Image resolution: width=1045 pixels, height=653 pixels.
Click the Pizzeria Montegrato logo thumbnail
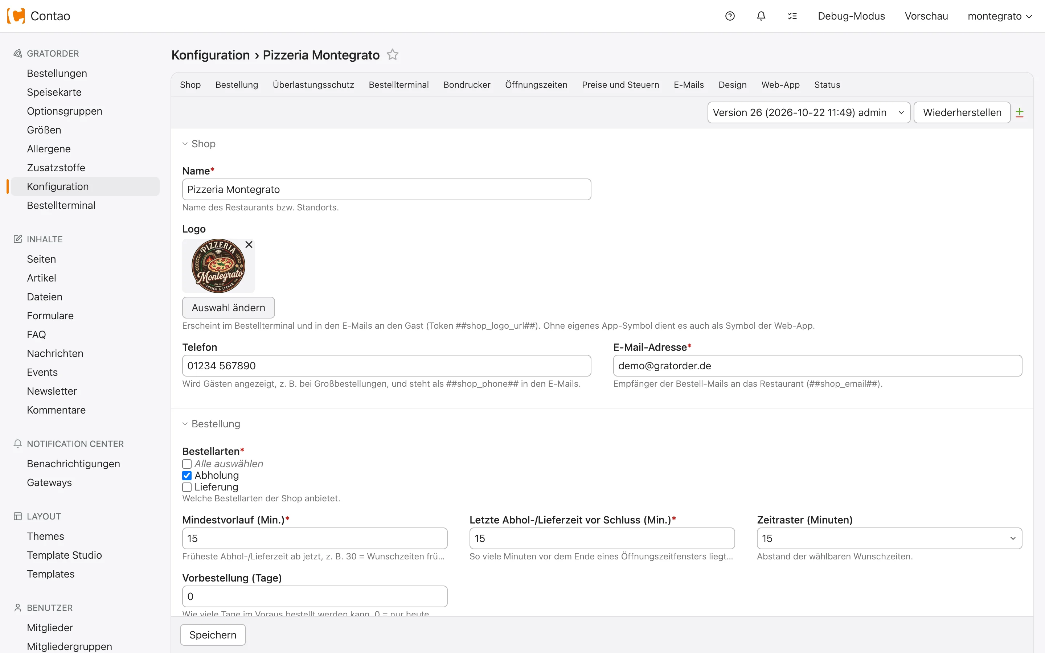coord(218,266)
